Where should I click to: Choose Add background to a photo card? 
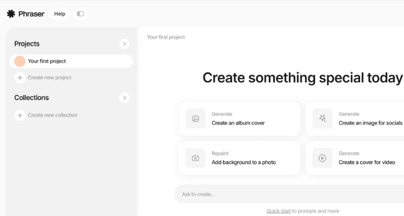click(x=239, y=158)
